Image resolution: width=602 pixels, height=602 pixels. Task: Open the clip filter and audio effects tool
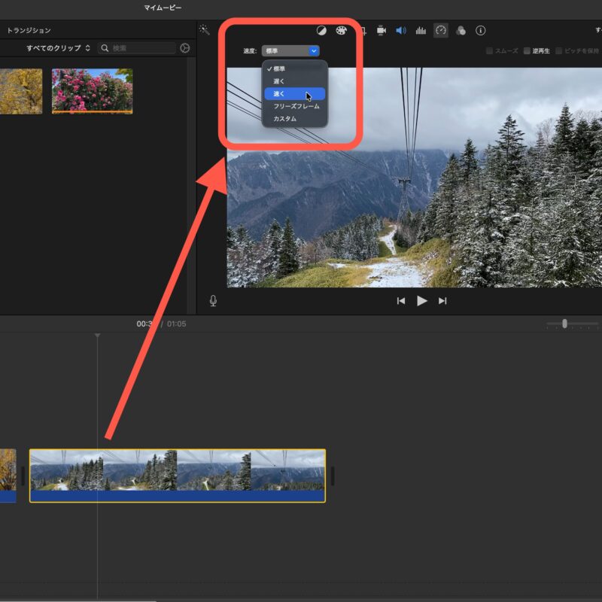coord(461,31)
